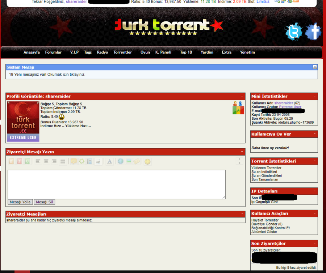The height and width of the screenshot is (273, 326).
Task: Click the blue user icon in profile
Action: tap(241, 103)
